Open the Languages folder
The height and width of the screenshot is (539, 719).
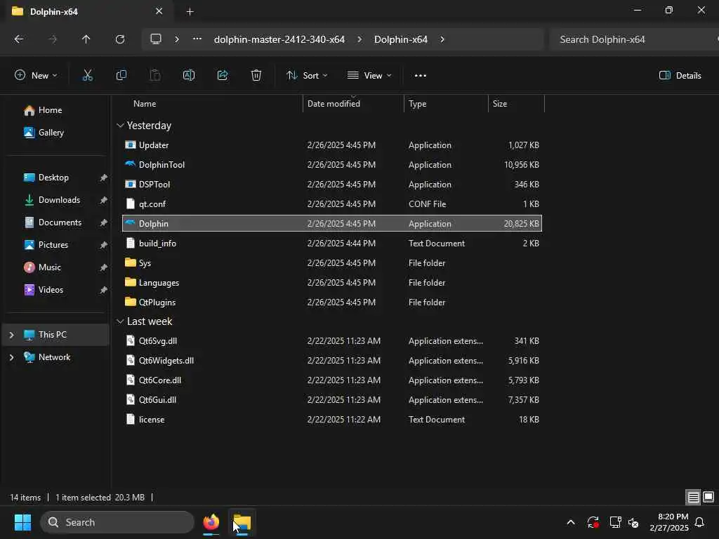pos(331,283)
